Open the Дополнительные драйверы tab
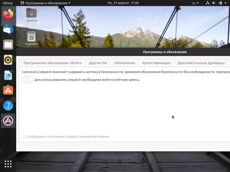This screenshot has height=172, width=230. (x=201, y=63)
